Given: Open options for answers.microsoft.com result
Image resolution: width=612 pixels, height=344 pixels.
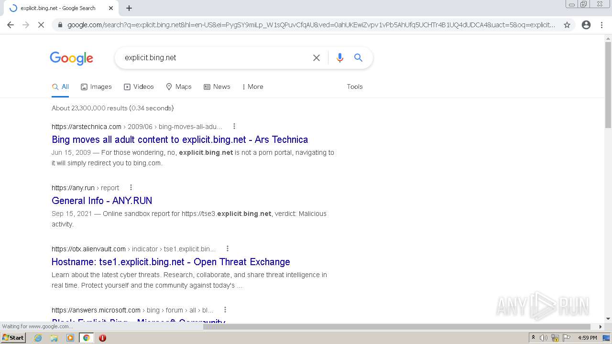Looking at the screenshot, I should click(225, 310).
